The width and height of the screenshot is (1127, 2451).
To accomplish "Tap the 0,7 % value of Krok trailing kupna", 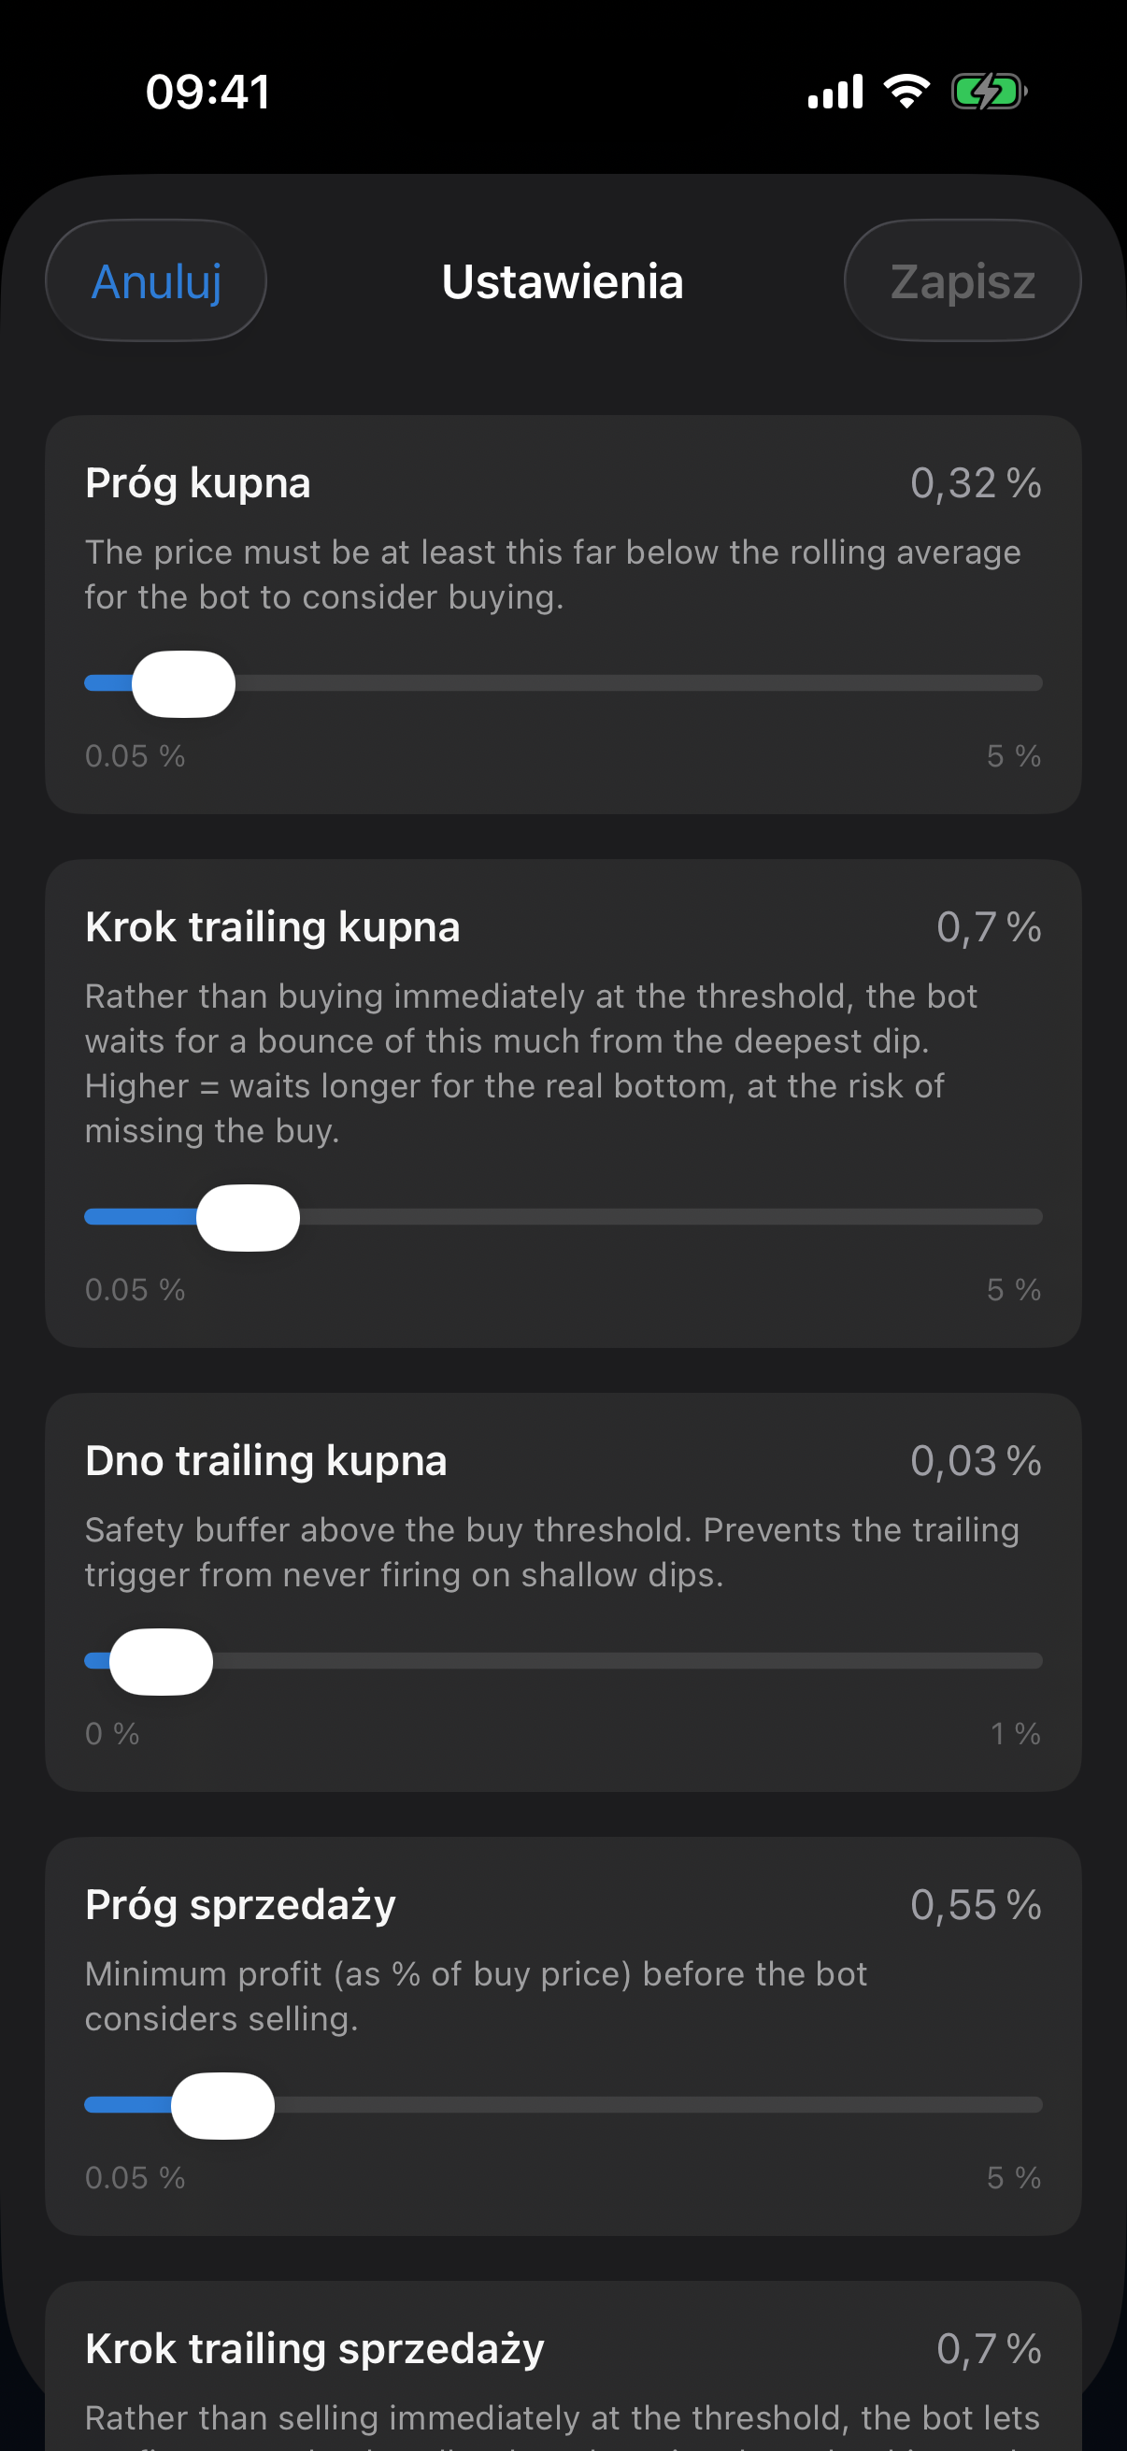I will pos(989,927).
